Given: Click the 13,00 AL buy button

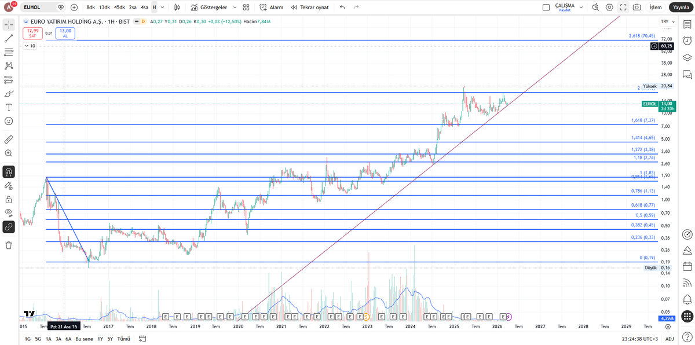Looking at the screenshot, I should (65, 33).
